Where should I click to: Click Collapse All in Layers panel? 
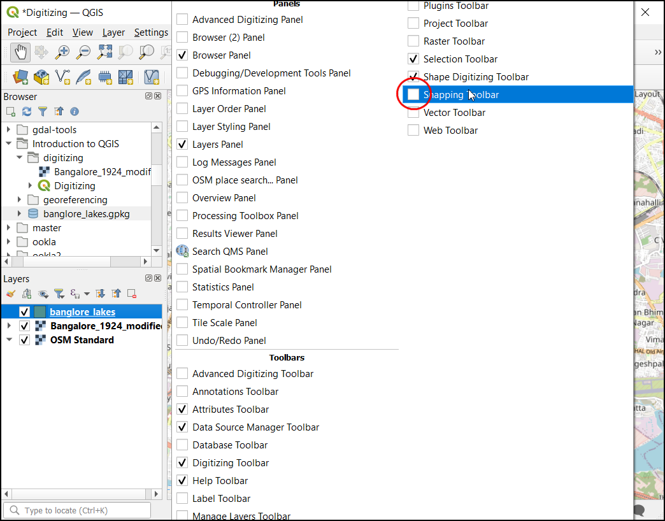(116, 294)
